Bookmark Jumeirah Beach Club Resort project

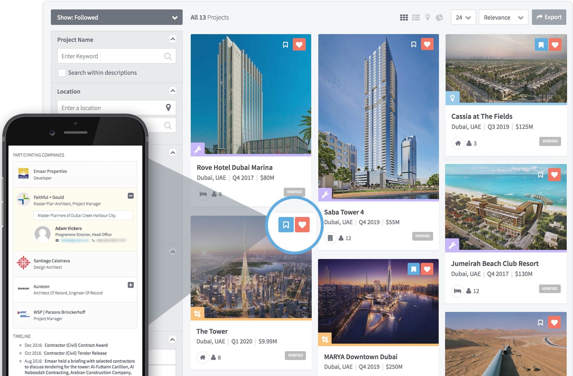click(541, 175)
